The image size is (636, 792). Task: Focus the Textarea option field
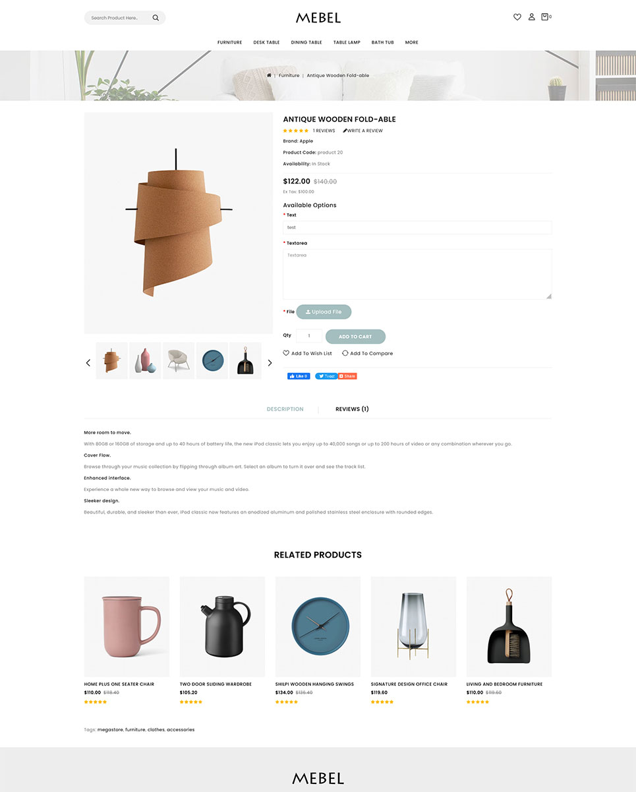click(417, 275)
